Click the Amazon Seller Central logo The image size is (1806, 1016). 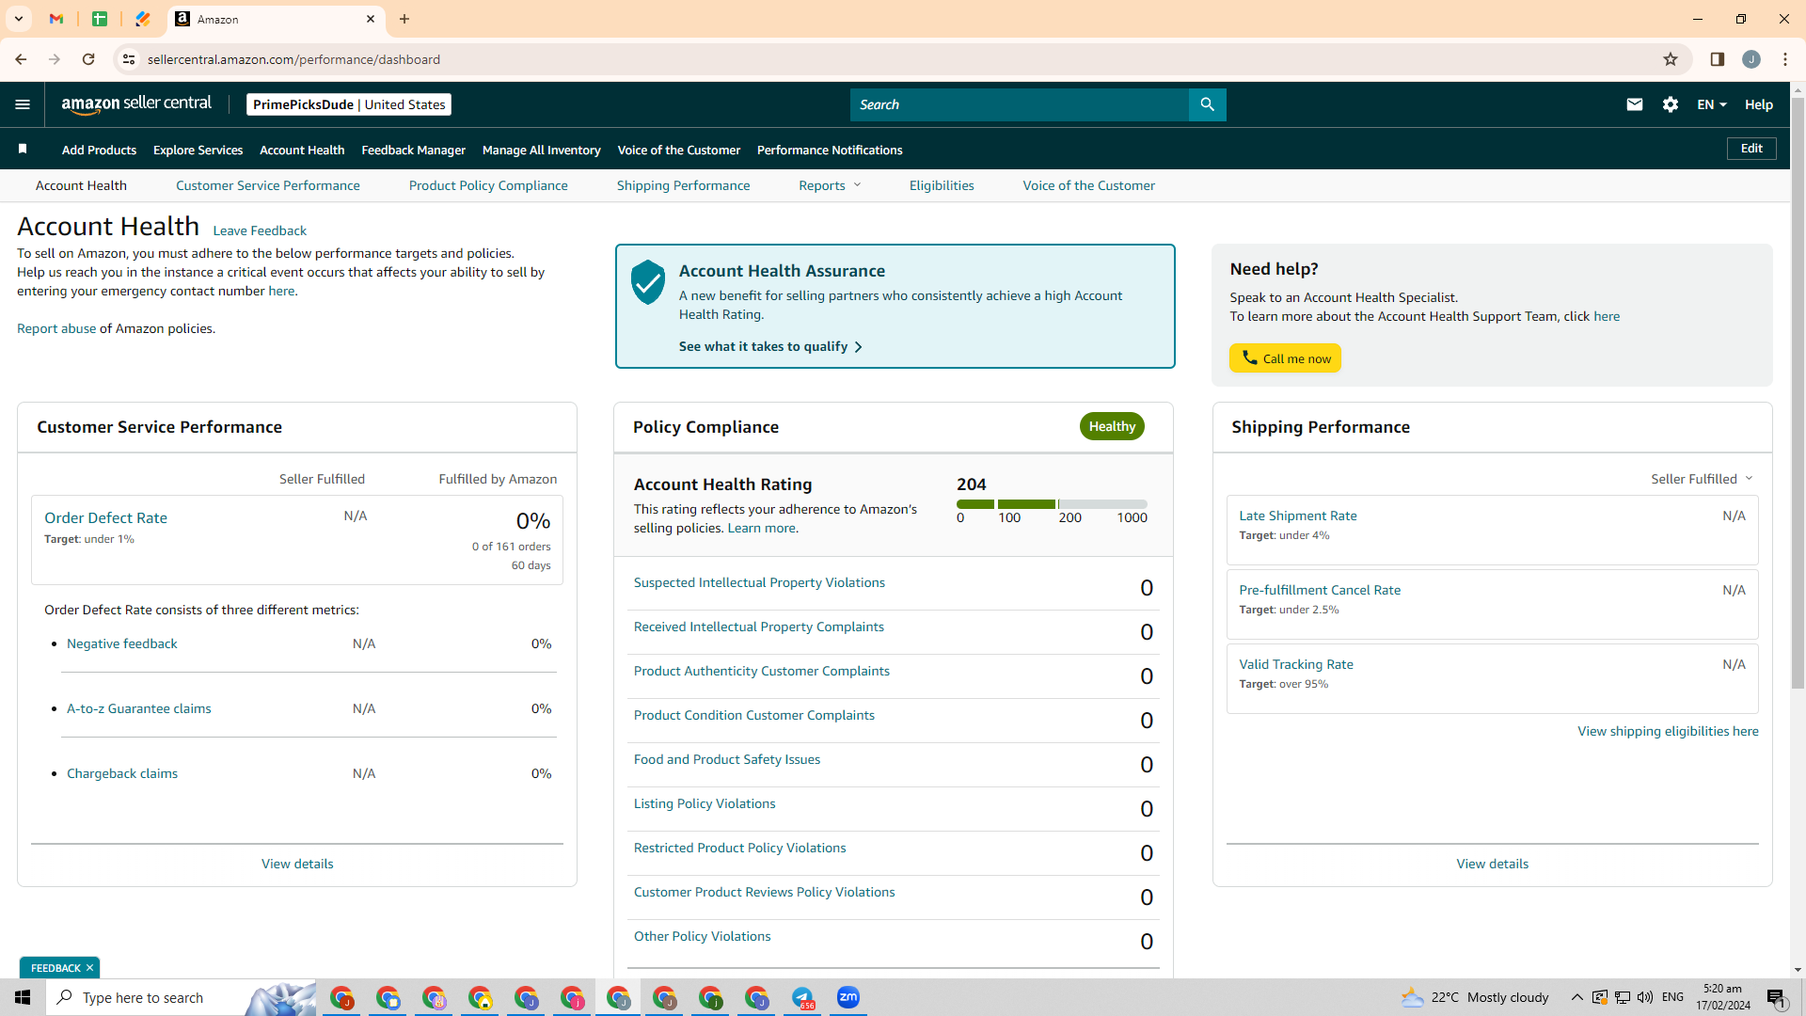[137, 104]
